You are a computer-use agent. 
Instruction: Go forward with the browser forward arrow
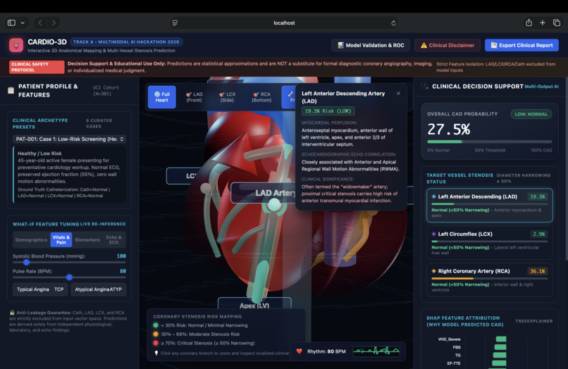(x=54, y=23)
